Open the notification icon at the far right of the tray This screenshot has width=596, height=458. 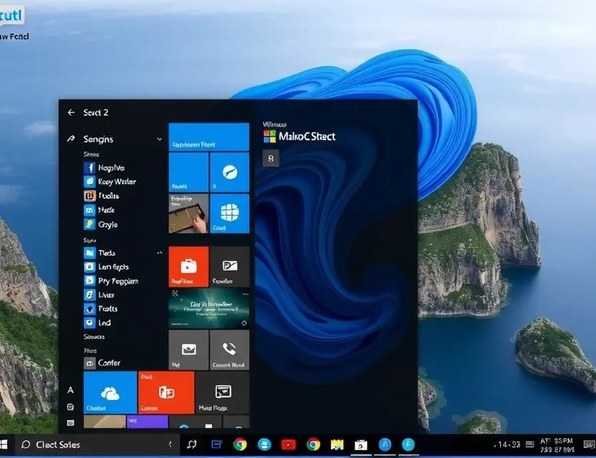589,444
